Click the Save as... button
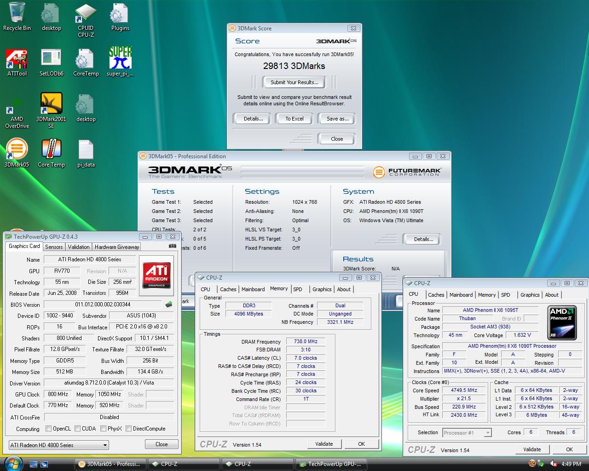The width and height of the screenshot is (589, 471). coord(337,119)
